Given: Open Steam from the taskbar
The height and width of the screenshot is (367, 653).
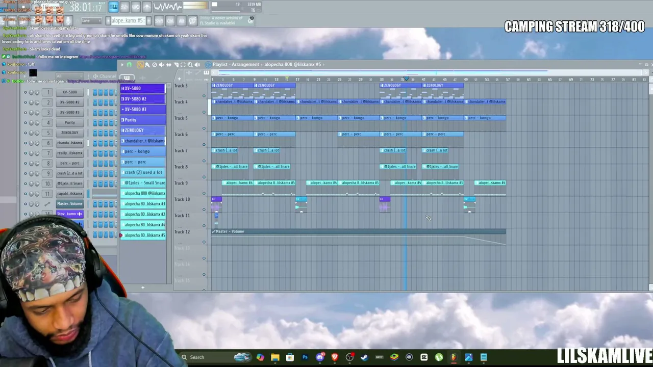Looking at the screenshot, I should click(x=364, y=357).
